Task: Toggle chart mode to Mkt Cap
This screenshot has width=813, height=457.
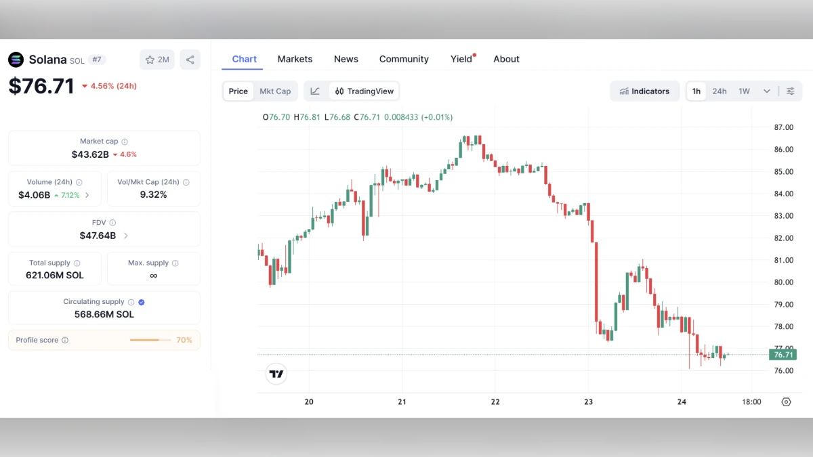Action: tap(275, 91)
